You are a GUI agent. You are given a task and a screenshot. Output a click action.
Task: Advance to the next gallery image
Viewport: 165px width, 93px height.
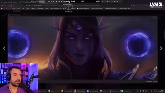click(161, 48)
